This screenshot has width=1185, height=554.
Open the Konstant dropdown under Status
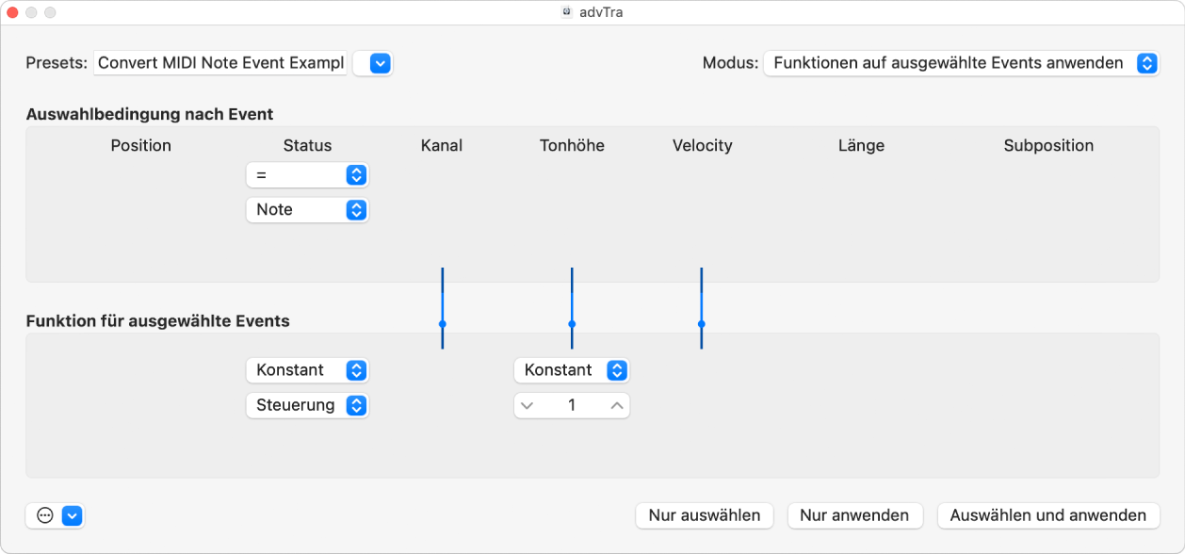307,370
